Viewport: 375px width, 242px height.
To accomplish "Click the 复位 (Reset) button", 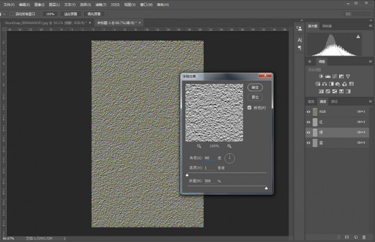I will tap(255, 97).
